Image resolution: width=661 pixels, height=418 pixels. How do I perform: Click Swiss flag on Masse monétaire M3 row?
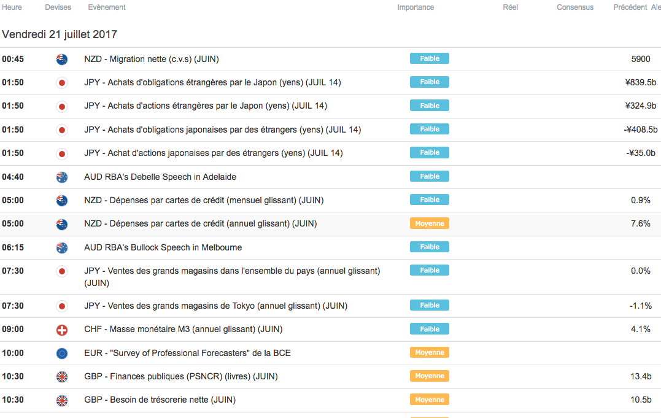61,330
